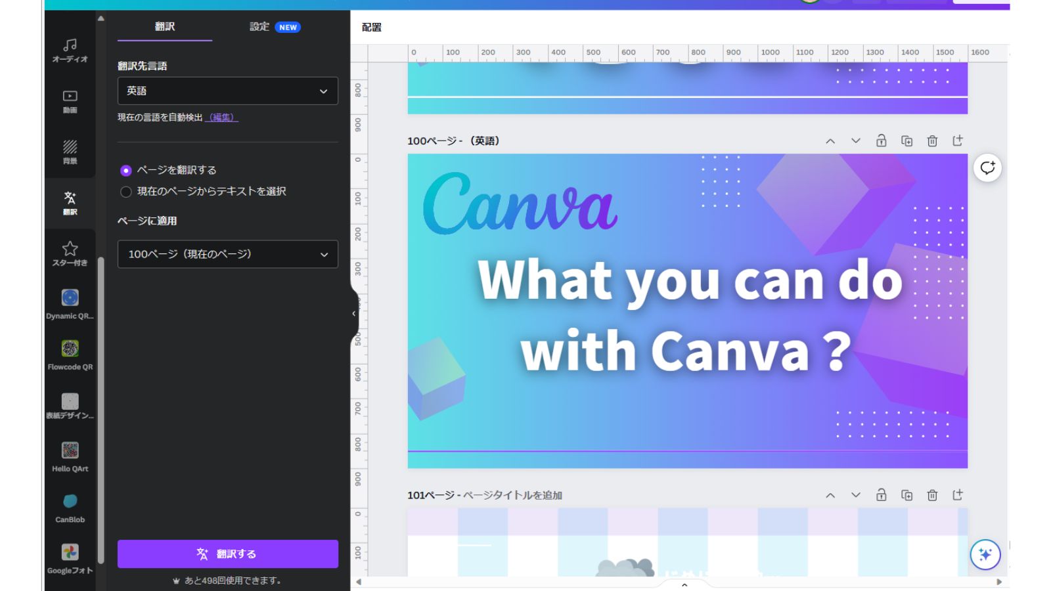The height and width of the screenshot is (591, 1051).
Task: Open the 背景 (Background) sidebar panel
Action: (x=70, y=152)
